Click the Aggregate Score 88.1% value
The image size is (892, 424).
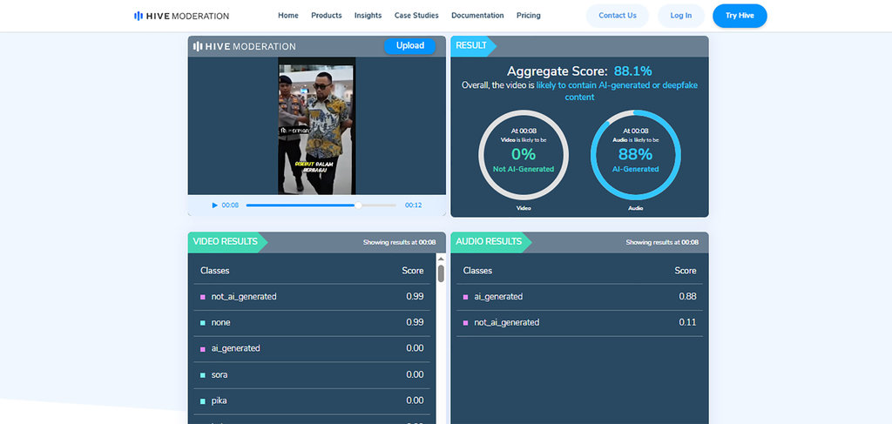click(x=632, y=71)
